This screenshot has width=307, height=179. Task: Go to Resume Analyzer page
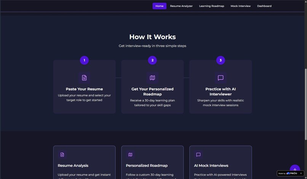[181, 6]
